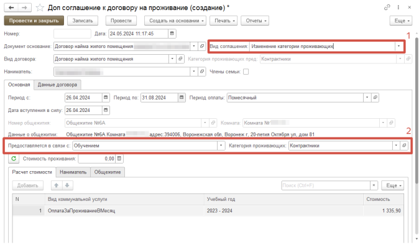
Task: Add document to favorites star
Action: [40, 7]
